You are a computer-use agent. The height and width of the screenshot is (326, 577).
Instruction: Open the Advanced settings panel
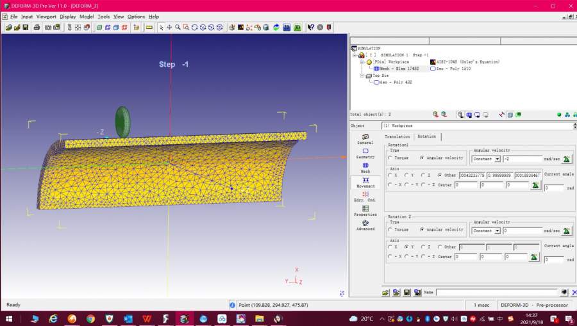click(x=365, y=224)
